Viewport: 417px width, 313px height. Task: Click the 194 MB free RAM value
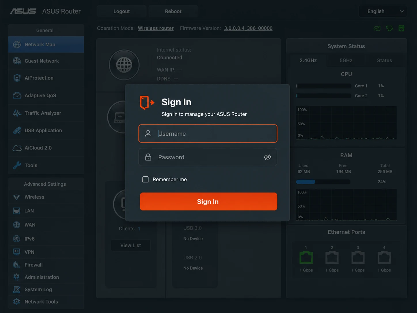pos(343,171)
